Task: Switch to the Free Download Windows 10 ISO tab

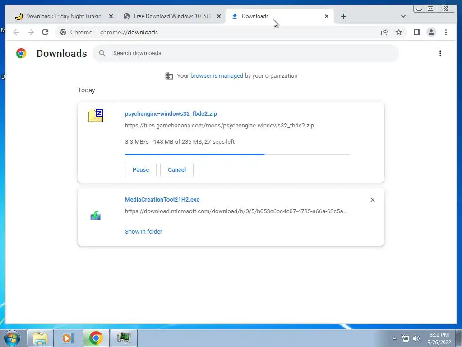Action: (172, 16)
